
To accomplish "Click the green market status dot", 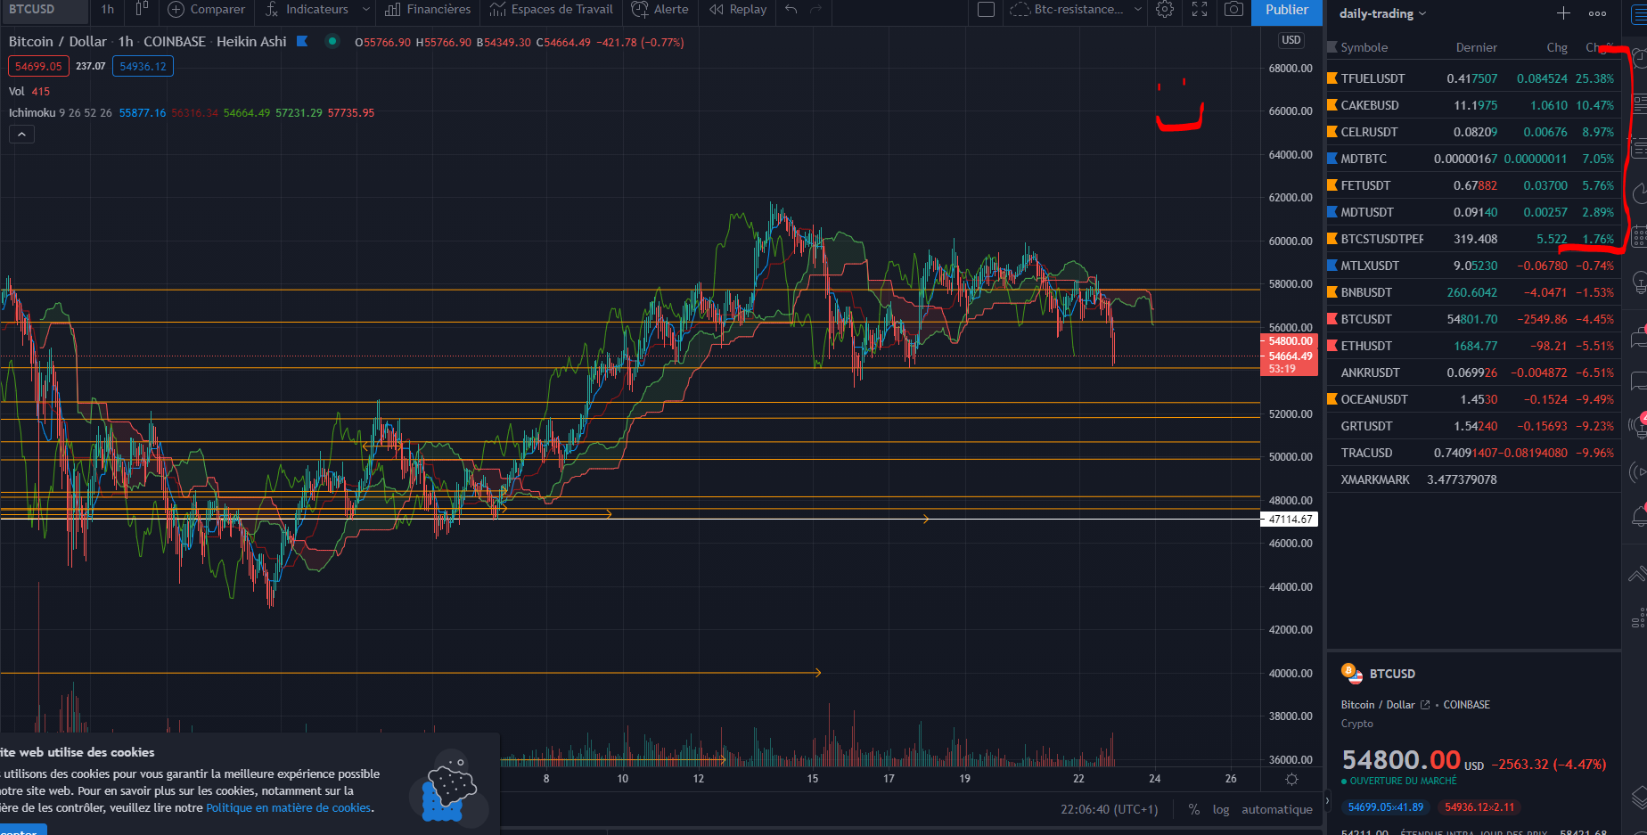I will 332,41.
